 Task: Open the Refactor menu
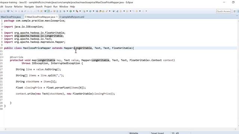pyautogui.click(x=18, y=7)
